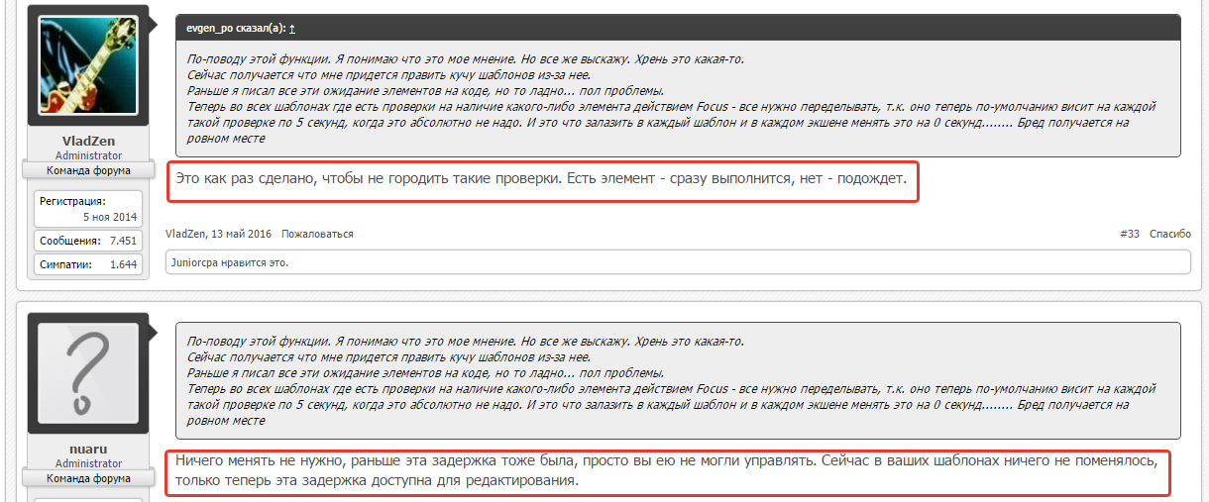Click nuaru's reply 'Ничего менять не нужно'
Image resolution: width=1209 pixels, height=502 pixels.
pos(669,472)
